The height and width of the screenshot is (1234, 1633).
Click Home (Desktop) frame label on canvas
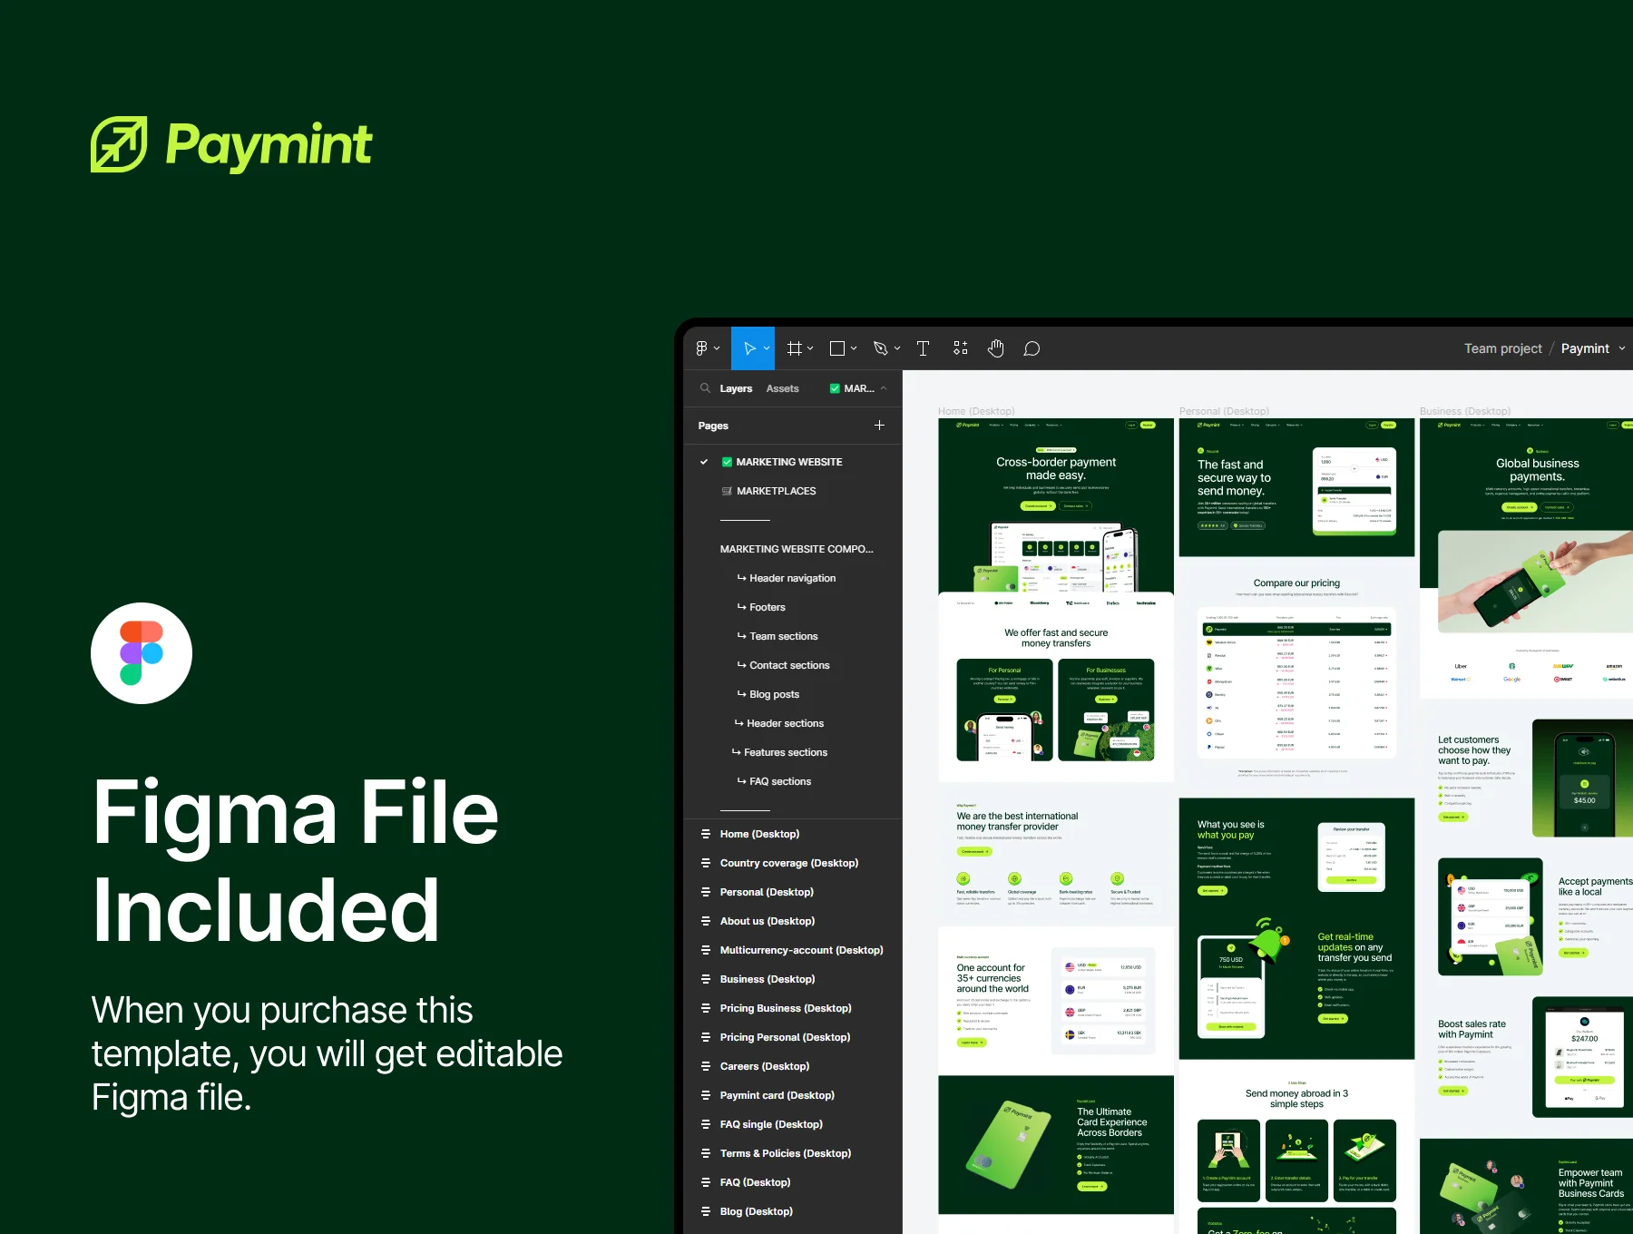pos(976,411)
